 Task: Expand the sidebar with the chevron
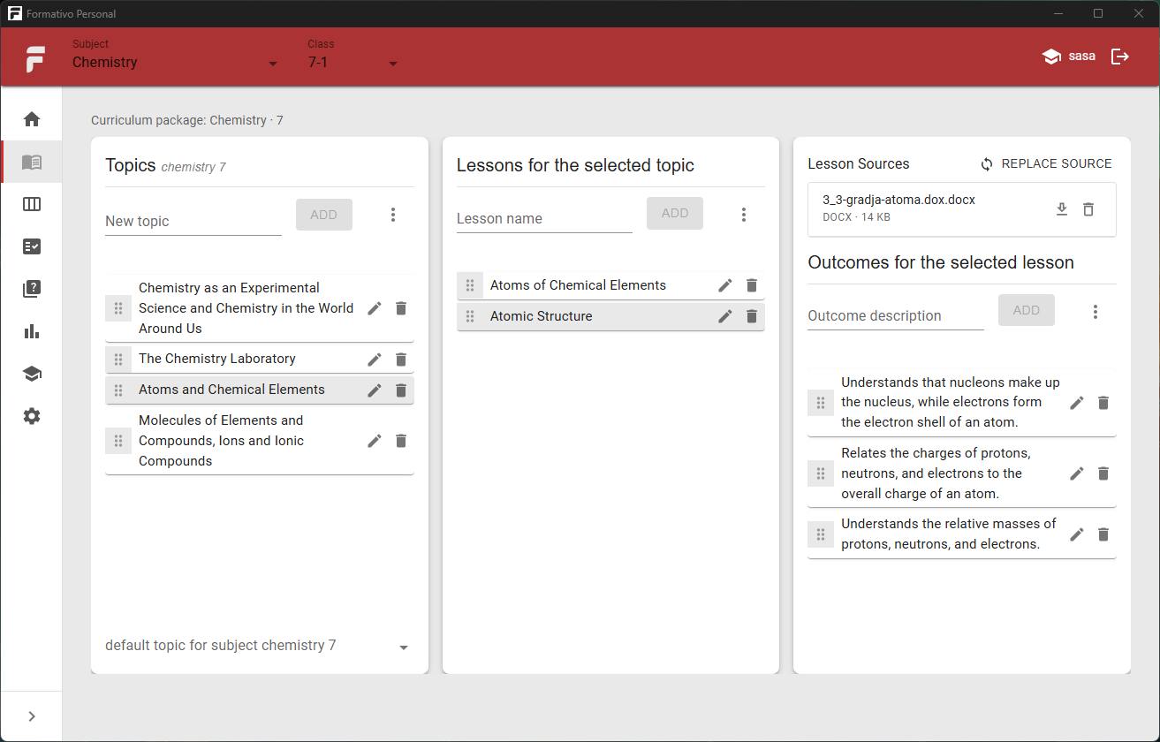click(x=32, y=716)
